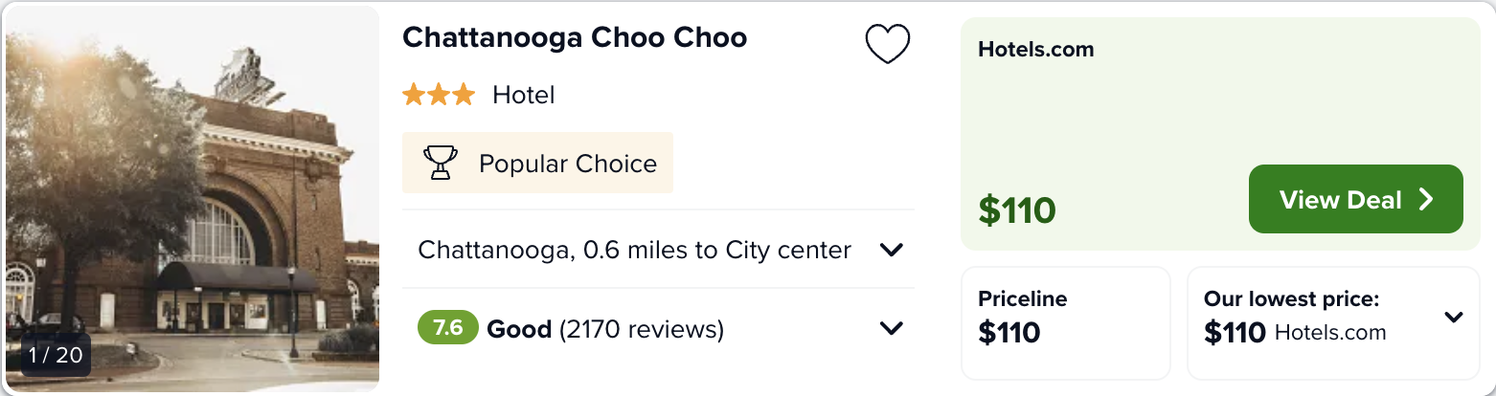Select the Priceline $110 offer
1496x396 pixels.
click(x=1066, y=323)
